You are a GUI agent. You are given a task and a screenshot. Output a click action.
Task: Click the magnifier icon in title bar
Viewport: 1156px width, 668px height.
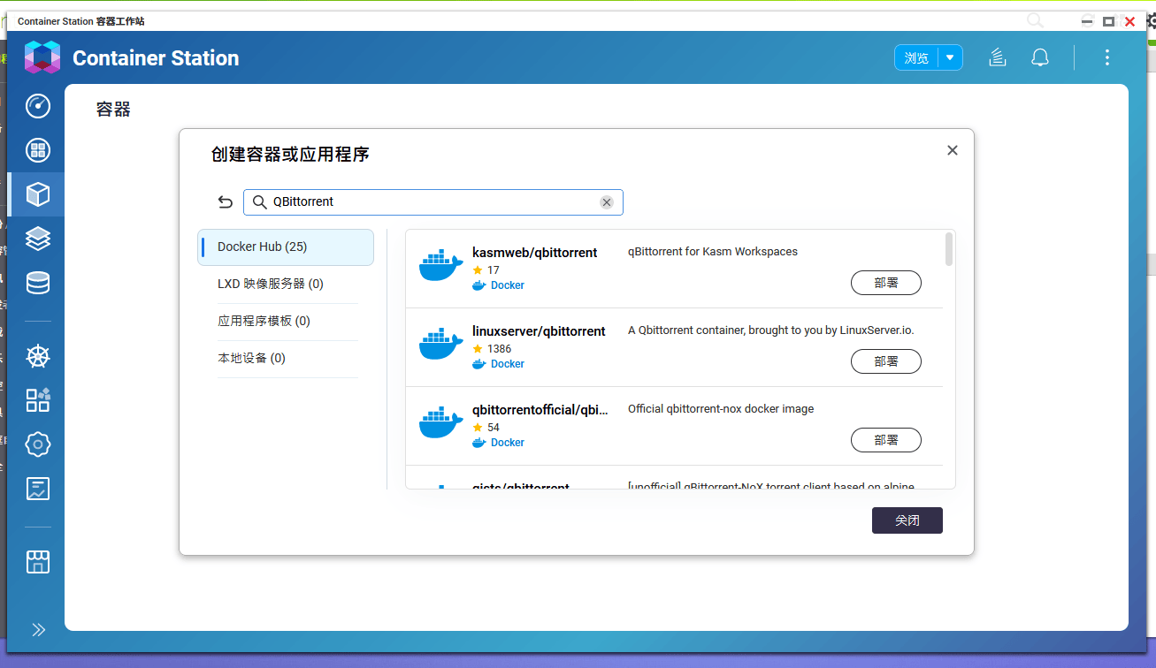pyautogui.click(x=1035, y=20)
